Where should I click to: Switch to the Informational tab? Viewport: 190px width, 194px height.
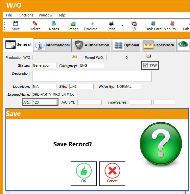[x=53, y=45]
